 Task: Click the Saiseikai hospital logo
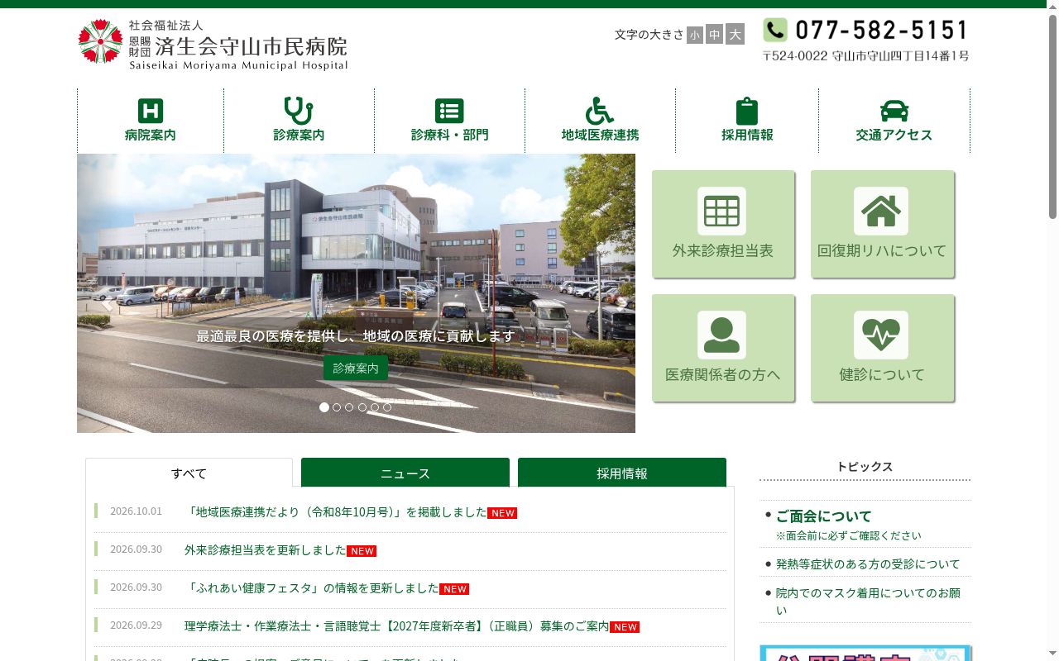click(213, 43)
